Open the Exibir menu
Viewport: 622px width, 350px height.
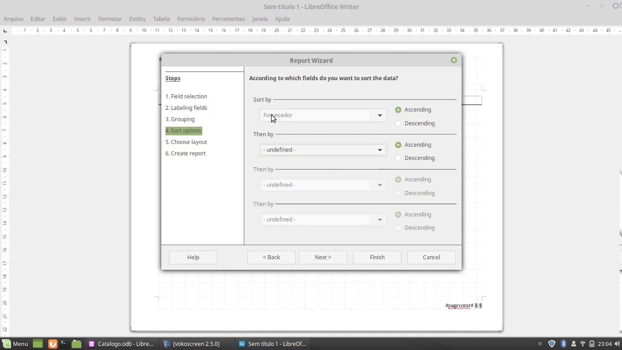60,19
